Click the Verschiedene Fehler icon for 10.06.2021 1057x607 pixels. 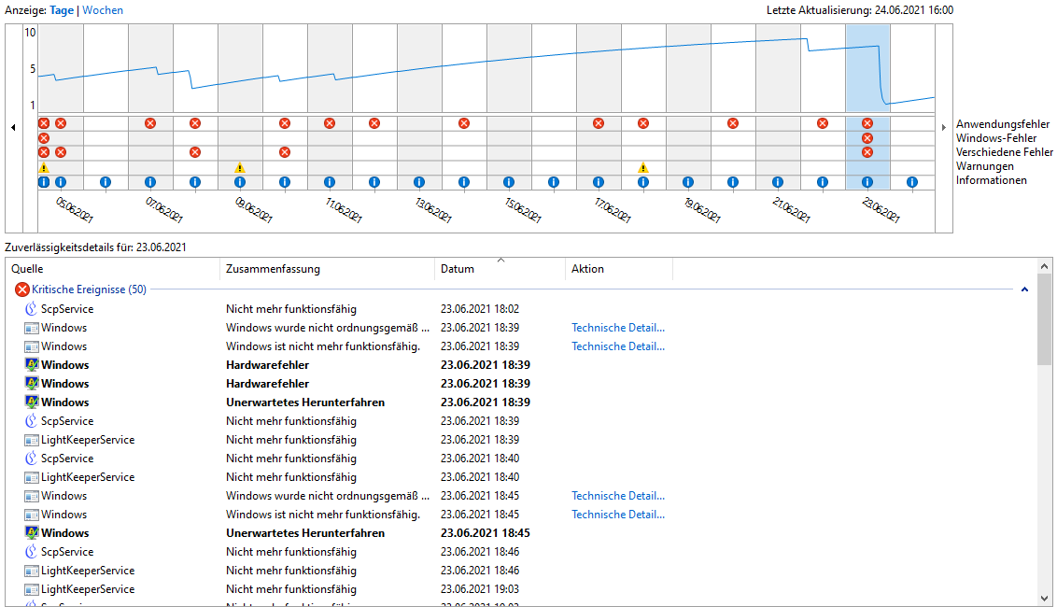(x=285, y=152)
